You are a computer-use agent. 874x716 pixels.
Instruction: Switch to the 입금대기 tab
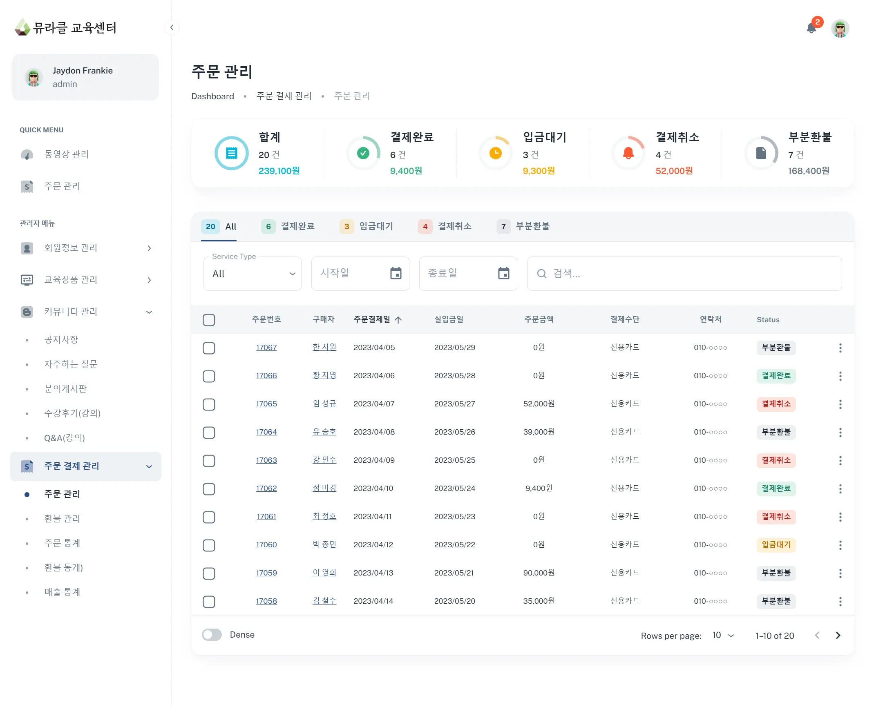pyautogui.click(x=367, y=226)
